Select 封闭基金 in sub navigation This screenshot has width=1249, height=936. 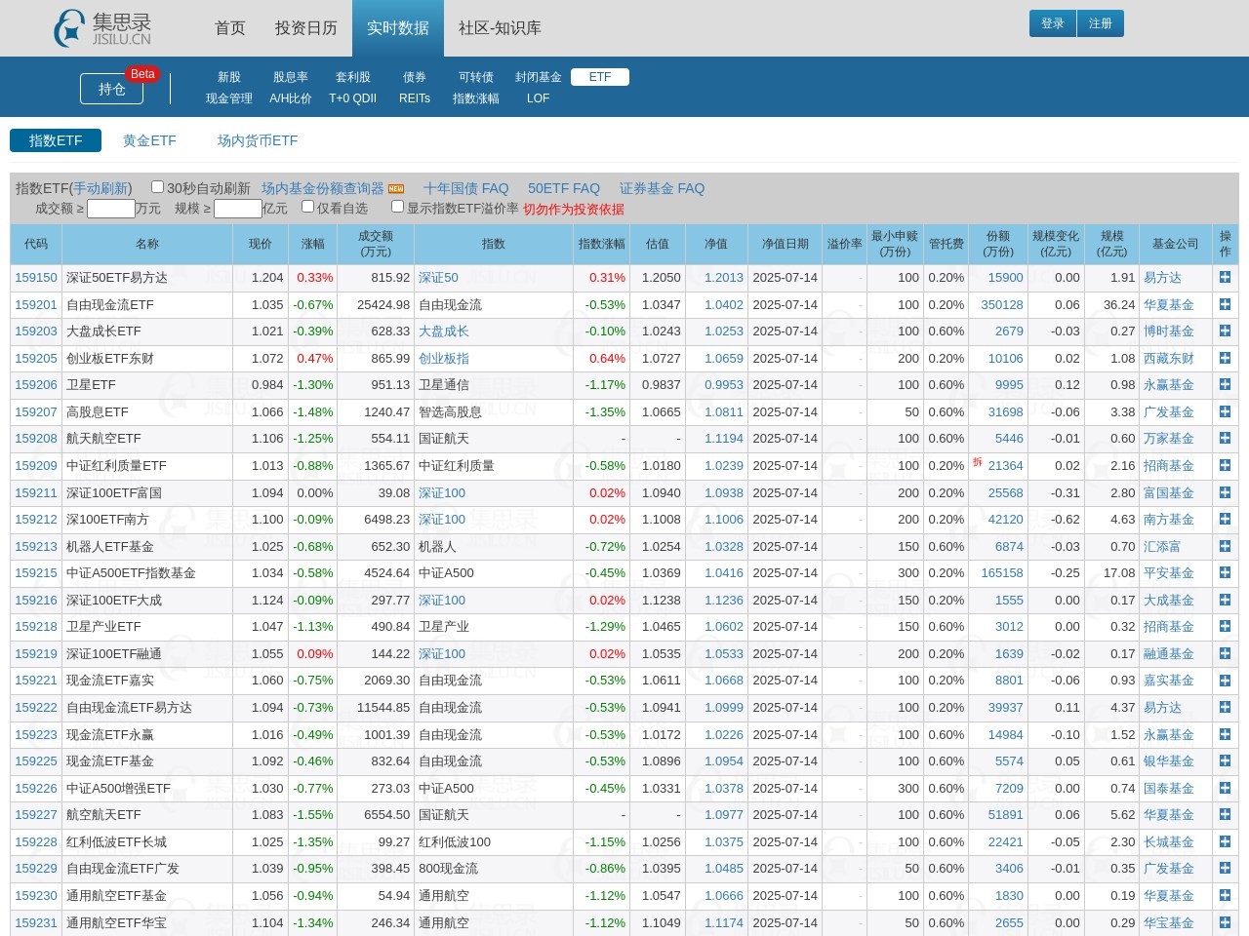[539, 77]
